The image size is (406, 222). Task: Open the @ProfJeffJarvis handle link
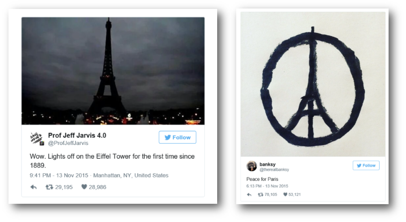(x=68, y=143)
